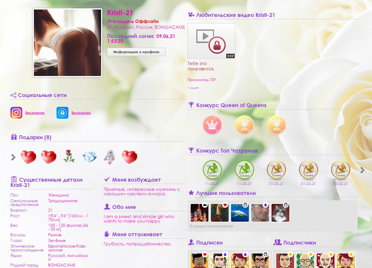Viewport: 372px width, 268px height.
Task: Click the Рыжие hair value
Action: coord(55,235)
